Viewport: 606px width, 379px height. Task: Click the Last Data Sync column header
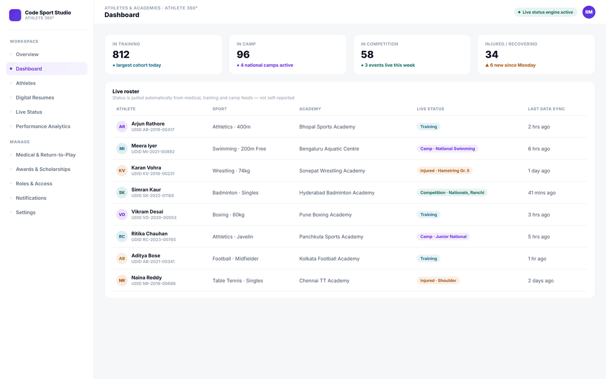(546, 109)
